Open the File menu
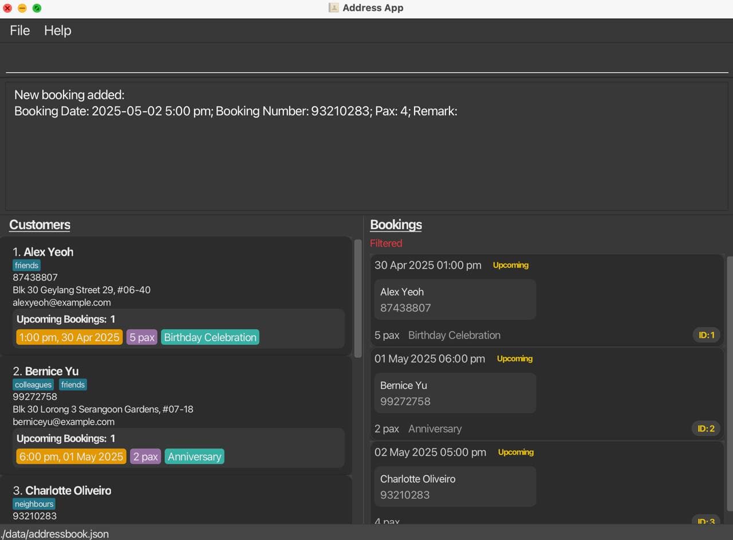Image resolution: width=733 pixels, height=540 pixels. [19, 30]
